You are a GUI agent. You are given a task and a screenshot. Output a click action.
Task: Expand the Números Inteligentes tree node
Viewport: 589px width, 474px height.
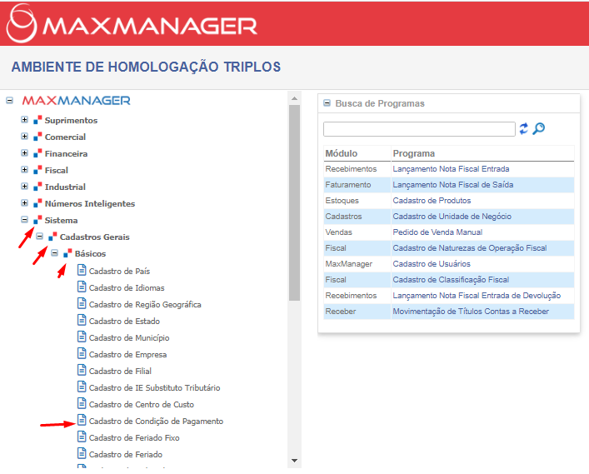(24, 203)
